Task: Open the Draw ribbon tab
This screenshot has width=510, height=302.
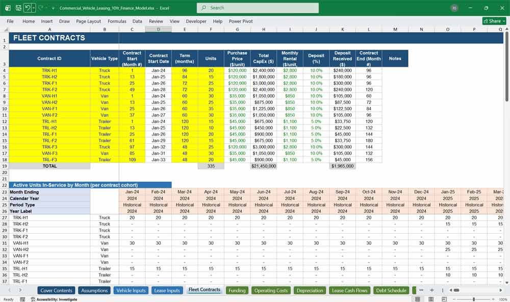Action: pos(64,21)
